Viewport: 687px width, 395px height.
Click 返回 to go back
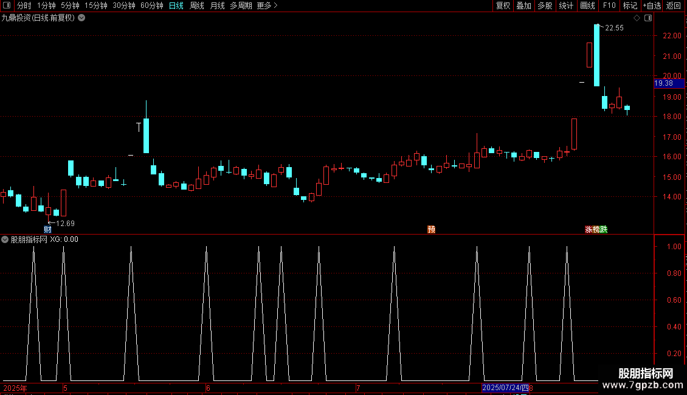click(x=674, y=5)
